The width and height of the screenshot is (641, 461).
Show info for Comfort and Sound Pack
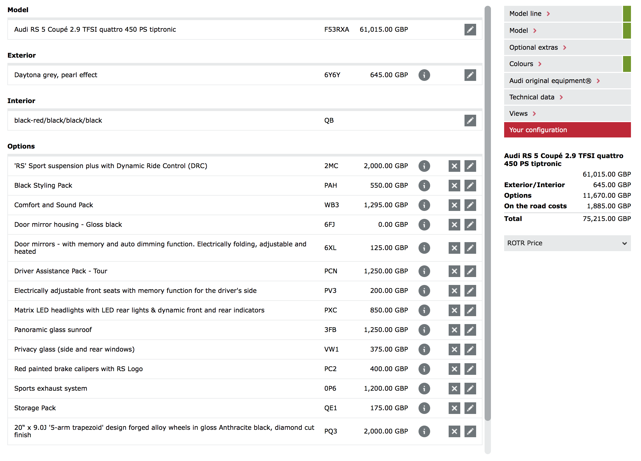(x=424, y=205)
